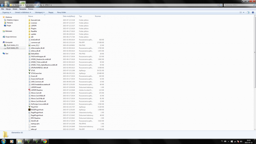Click the bink2w64.dll file icon

pos(29,40)
